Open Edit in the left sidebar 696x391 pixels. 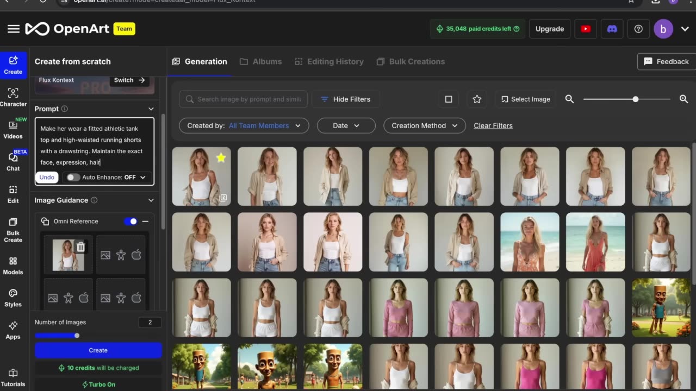pyautogui.click(x=13, y=194)
